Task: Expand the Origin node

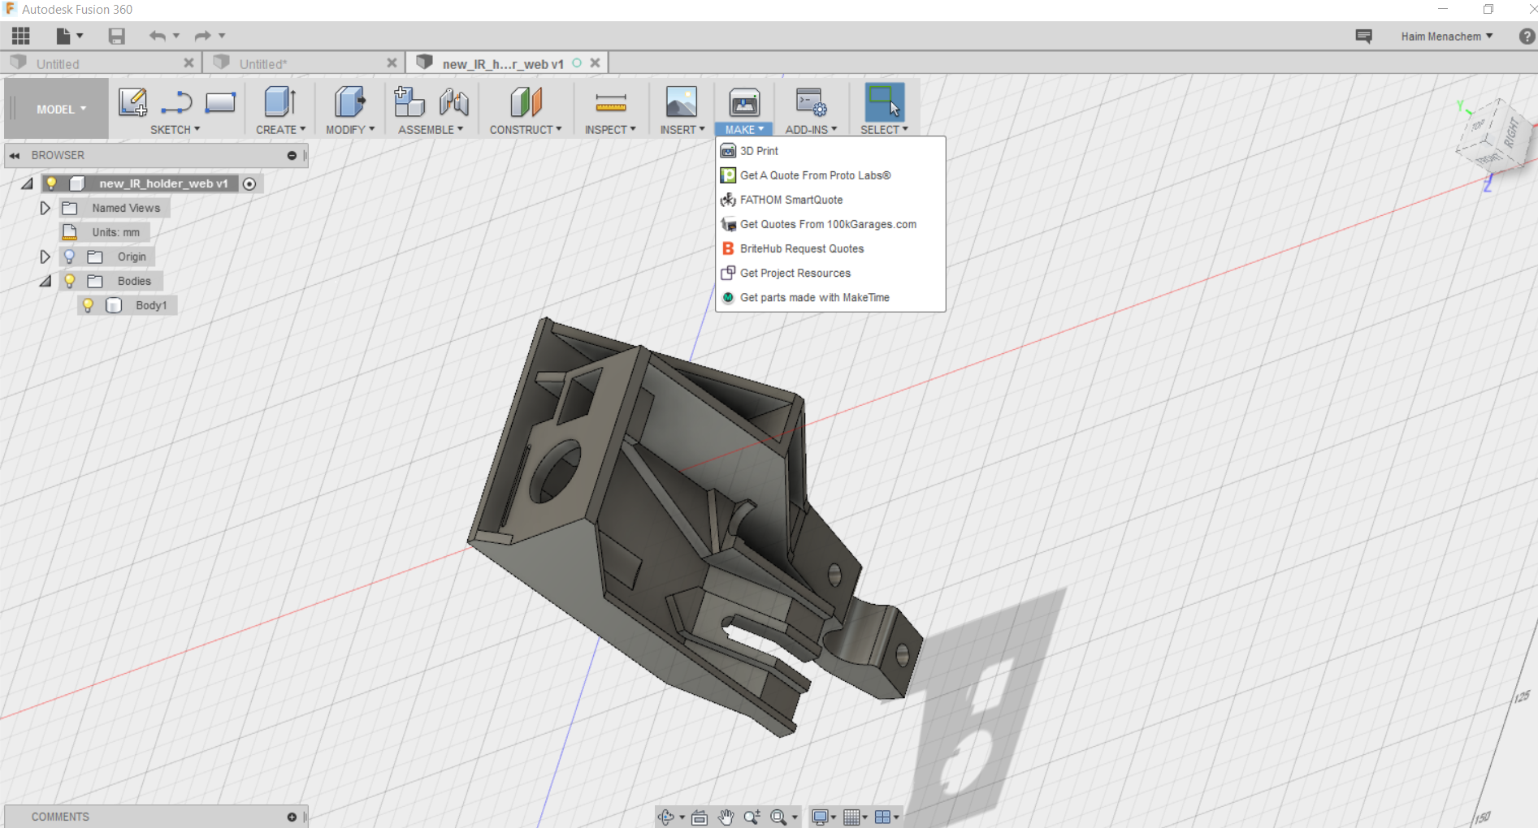Action: pos(45,257)
